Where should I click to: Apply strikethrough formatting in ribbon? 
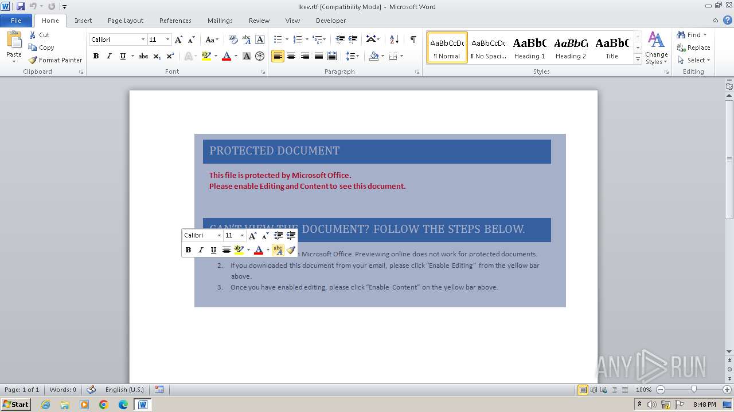(143, 56)
